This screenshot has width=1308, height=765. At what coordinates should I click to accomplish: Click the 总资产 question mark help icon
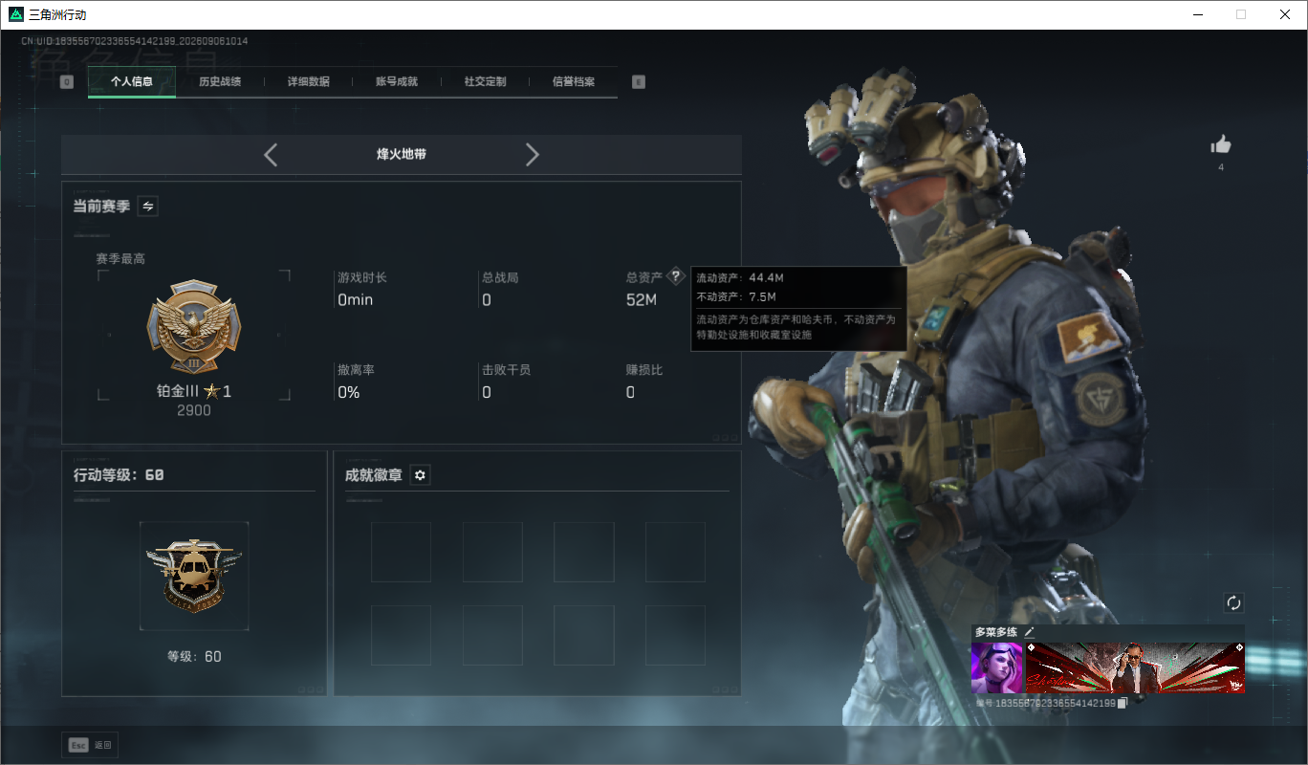click(x=676, y=276)
